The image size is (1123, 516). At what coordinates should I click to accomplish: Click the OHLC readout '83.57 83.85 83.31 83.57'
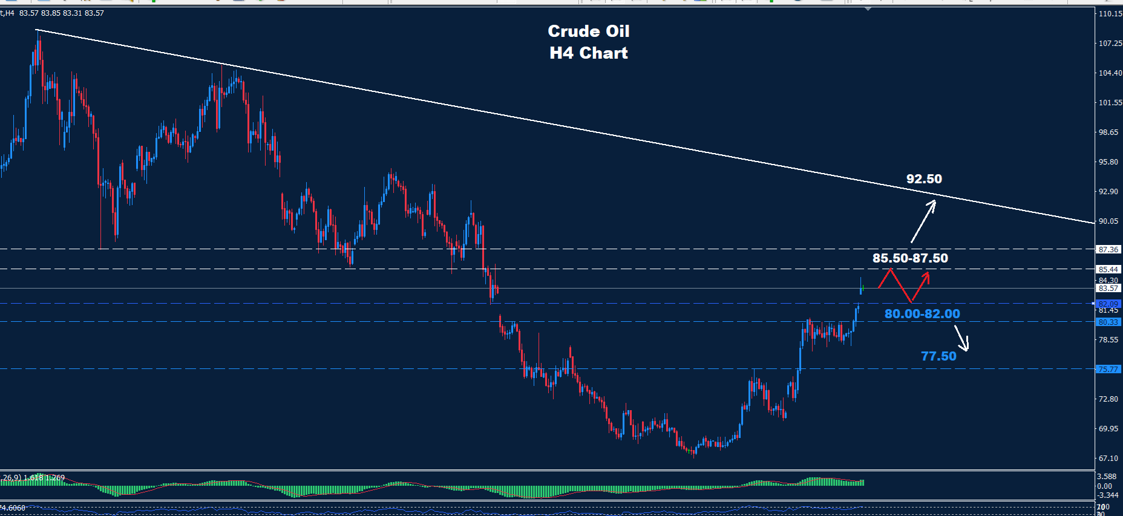[x=62, y=13]
